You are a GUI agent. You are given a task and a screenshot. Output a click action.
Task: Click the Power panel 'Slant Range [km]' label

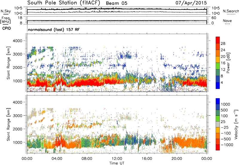[8, 63]
